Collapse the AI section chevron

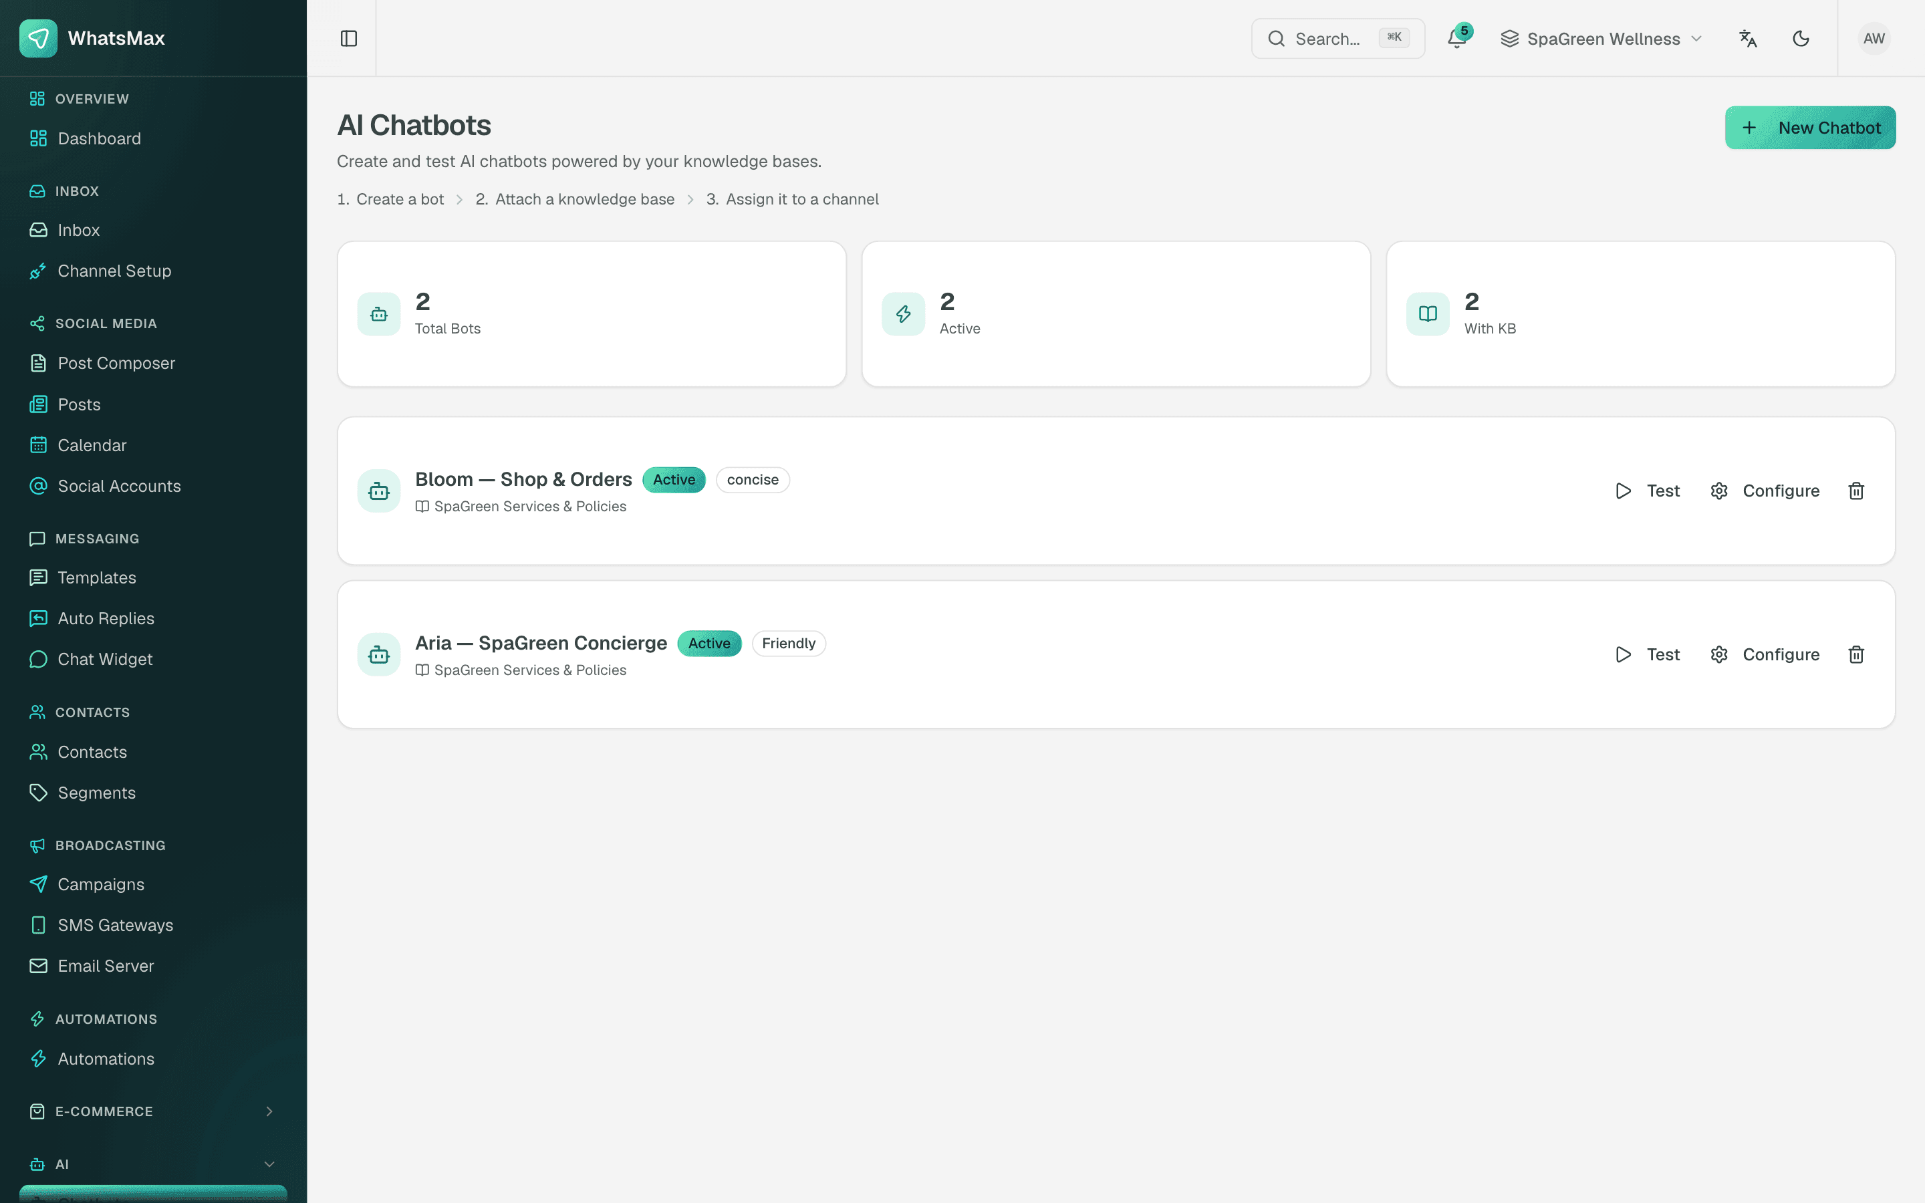click(x=269, y=1164)
